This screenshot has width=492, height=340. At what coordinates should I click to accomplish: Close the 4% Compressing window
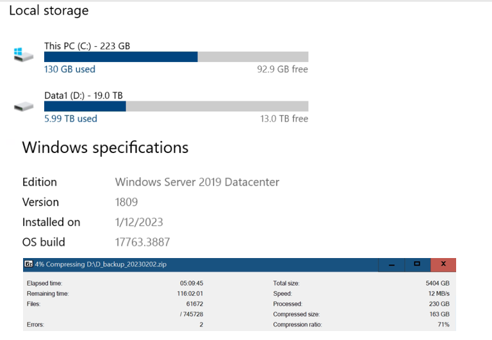click(443, 264)
